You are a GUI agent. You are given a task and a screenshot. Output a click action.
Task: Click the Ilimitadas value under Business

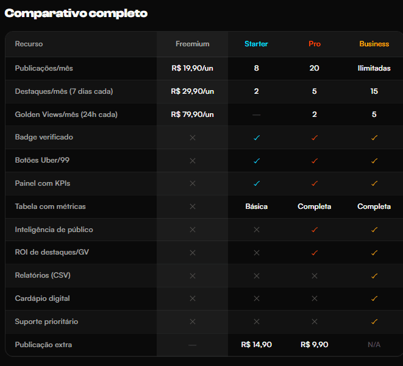coord(374,68)
